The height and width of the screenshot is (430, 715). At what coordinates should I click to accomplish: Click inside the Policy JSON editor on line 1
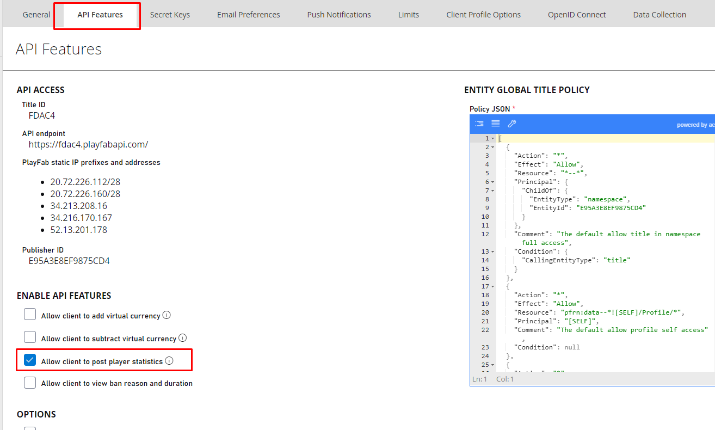(606, 138)
